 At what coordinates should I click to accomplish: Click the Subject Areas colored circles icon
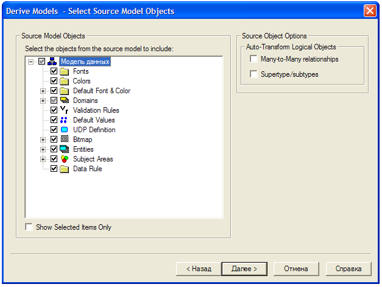[65, 159]
